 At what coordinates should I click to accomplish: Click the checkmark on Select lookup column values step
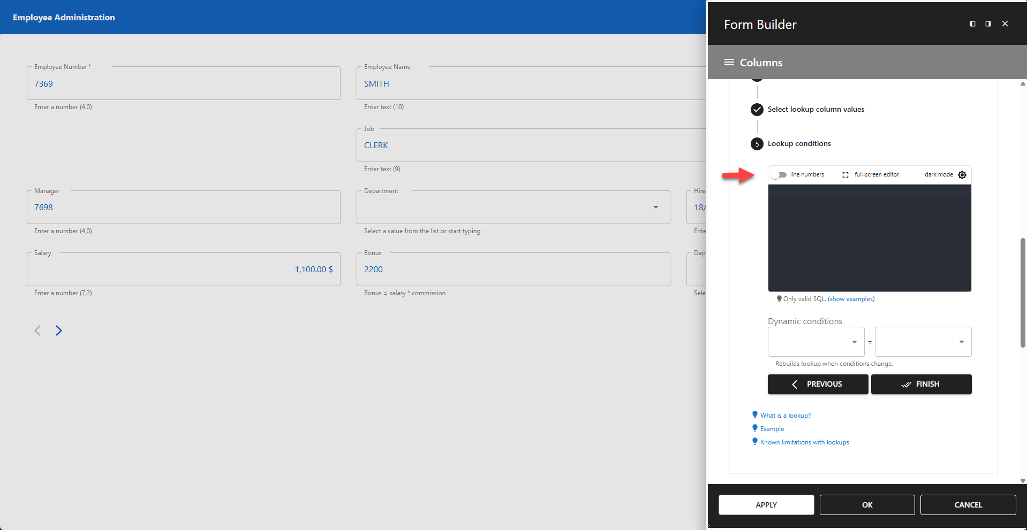[757, 109]
